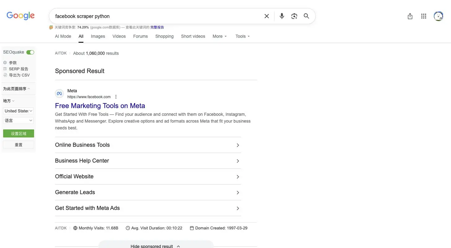Click the magnifying glass search icon
Viewport: 451px width, 248px height.
[306, 16]
